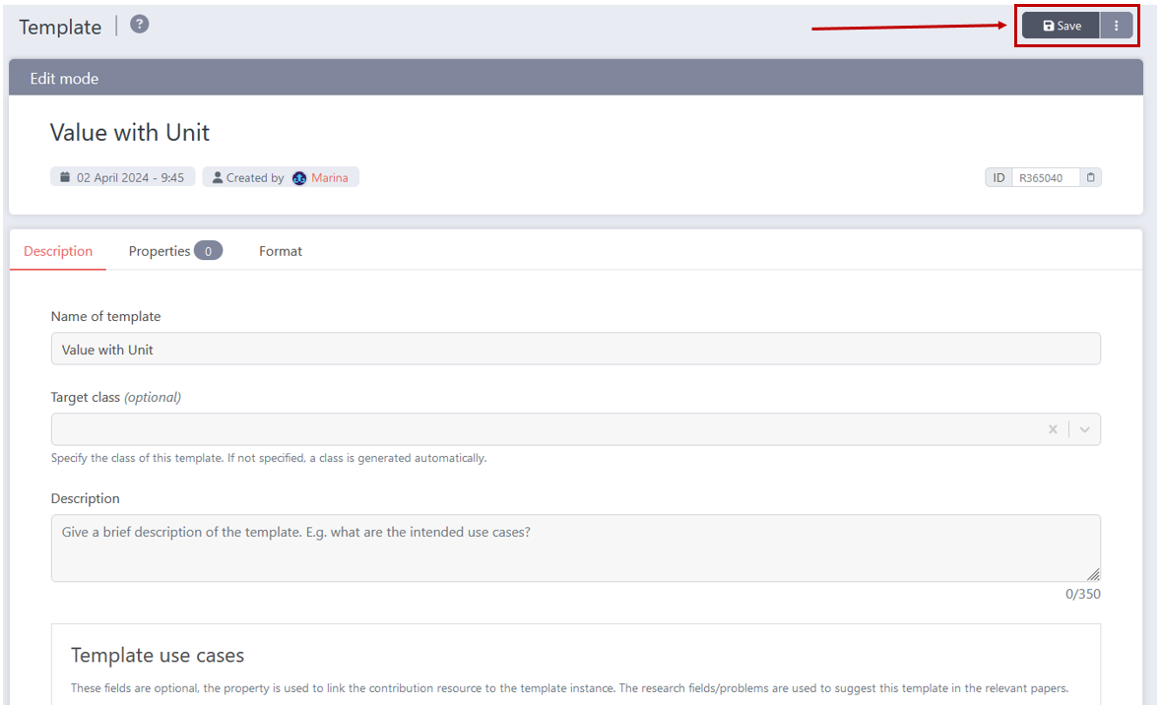Open Marina's user profile link
Viewport: 1159px width, 707px height.
(330, 178)
